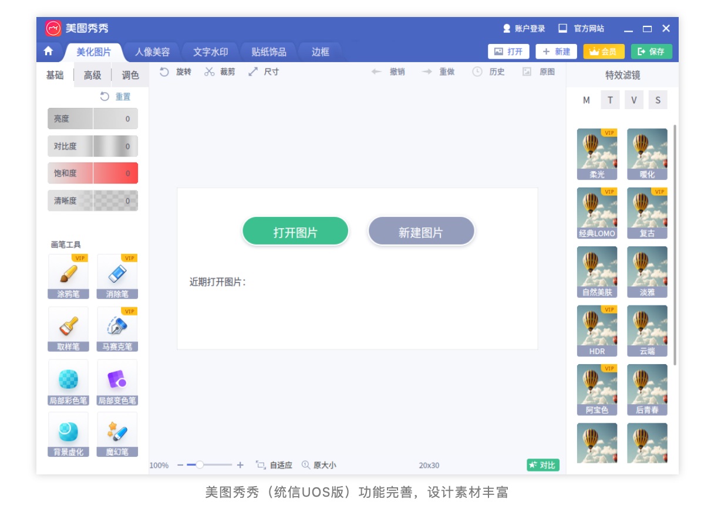Image resolution: width=701 pixels, height=509 pixels.
Task: Click the zoom in plus icon
Action: click(x=240, y=465)
